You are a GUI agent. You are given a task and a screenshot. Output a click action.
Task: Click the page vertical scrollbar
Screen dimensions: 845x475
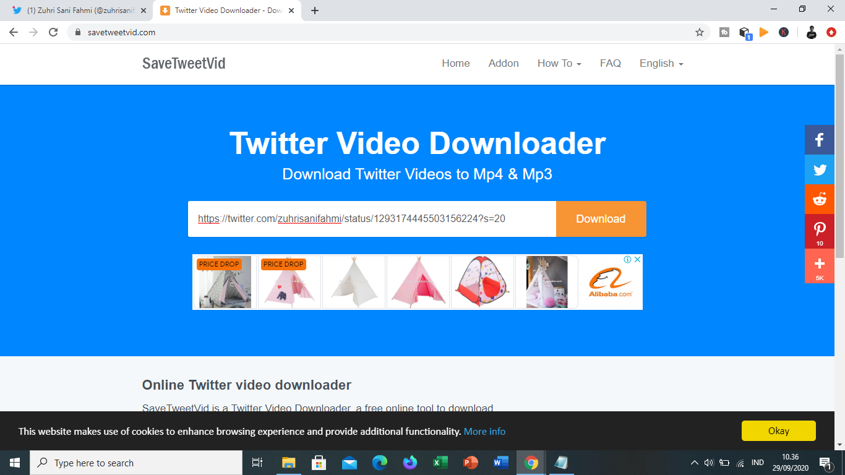839,155
